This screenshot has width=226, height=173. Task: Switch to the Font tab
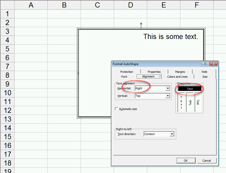124,76
